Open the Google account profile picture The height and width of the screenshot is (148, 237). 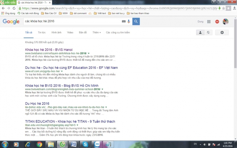(x=225, y=22)
